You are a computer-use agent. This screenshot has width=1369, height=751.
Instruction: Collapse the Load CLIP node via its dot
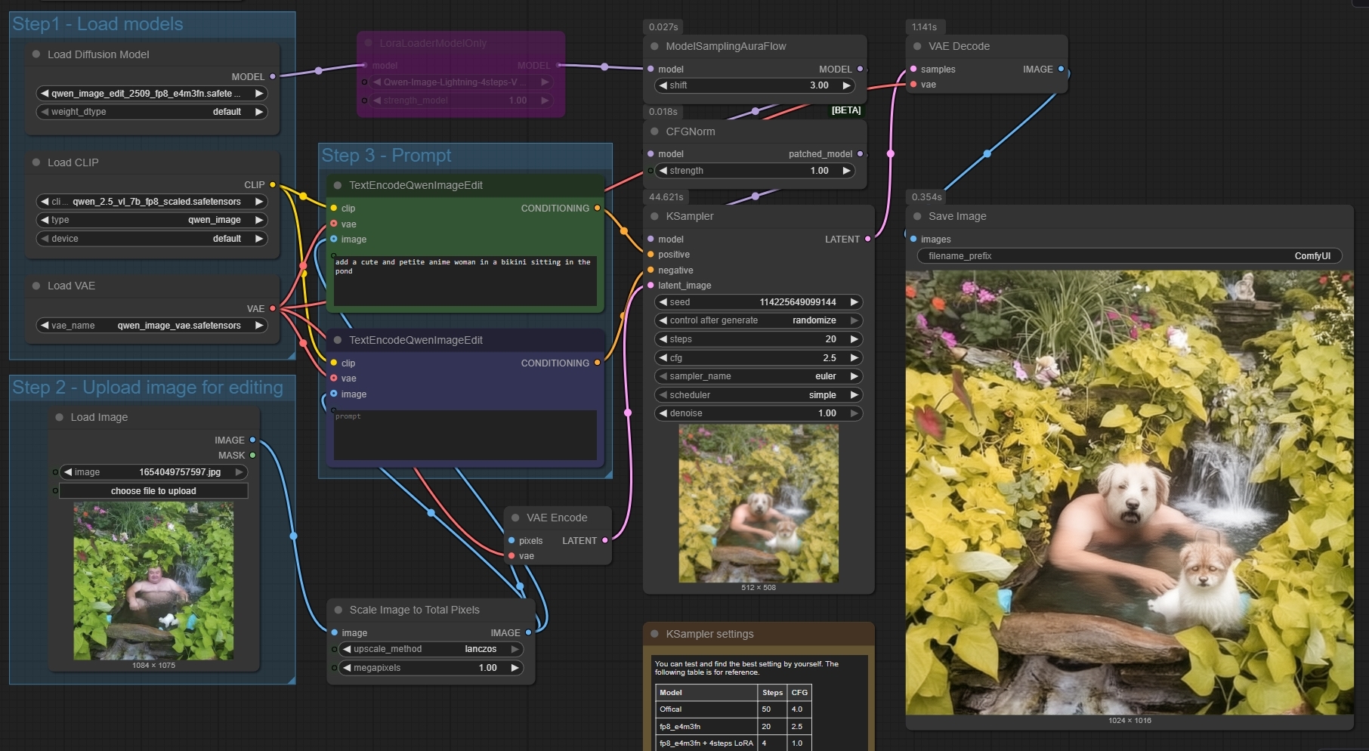tap(36, 162)
